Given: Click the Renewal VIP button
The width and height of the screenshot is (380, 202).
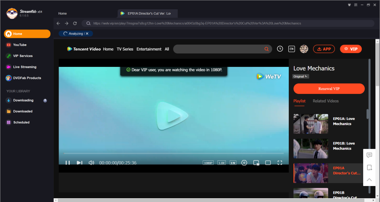Looking at the screenshot, I should point(329,89).
